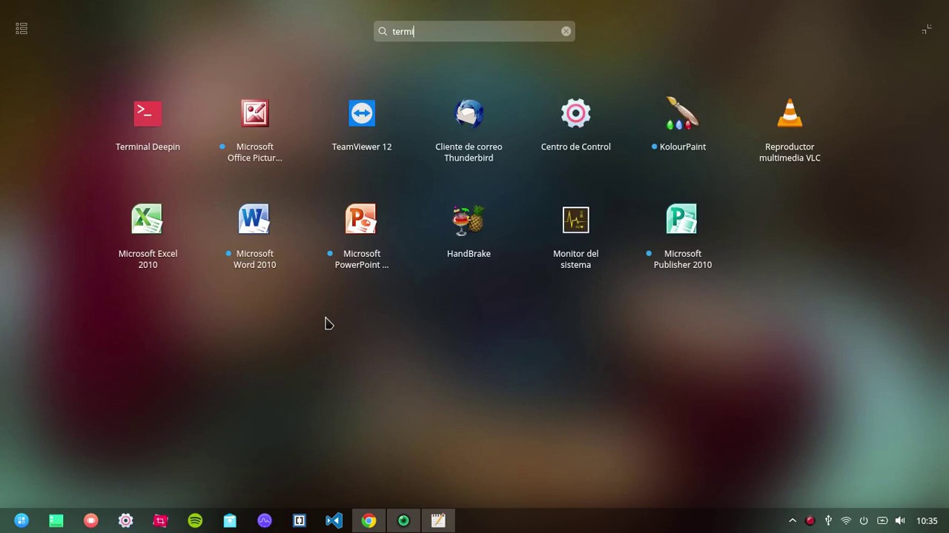Open the purple system monitor dock icon
This screenshot has height=533, width=949.
(x=265, y=521)
